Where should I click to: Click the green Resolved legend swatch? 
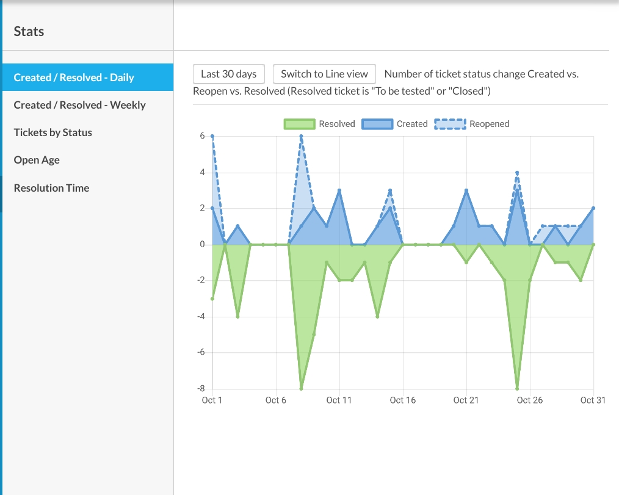(299, 124)
